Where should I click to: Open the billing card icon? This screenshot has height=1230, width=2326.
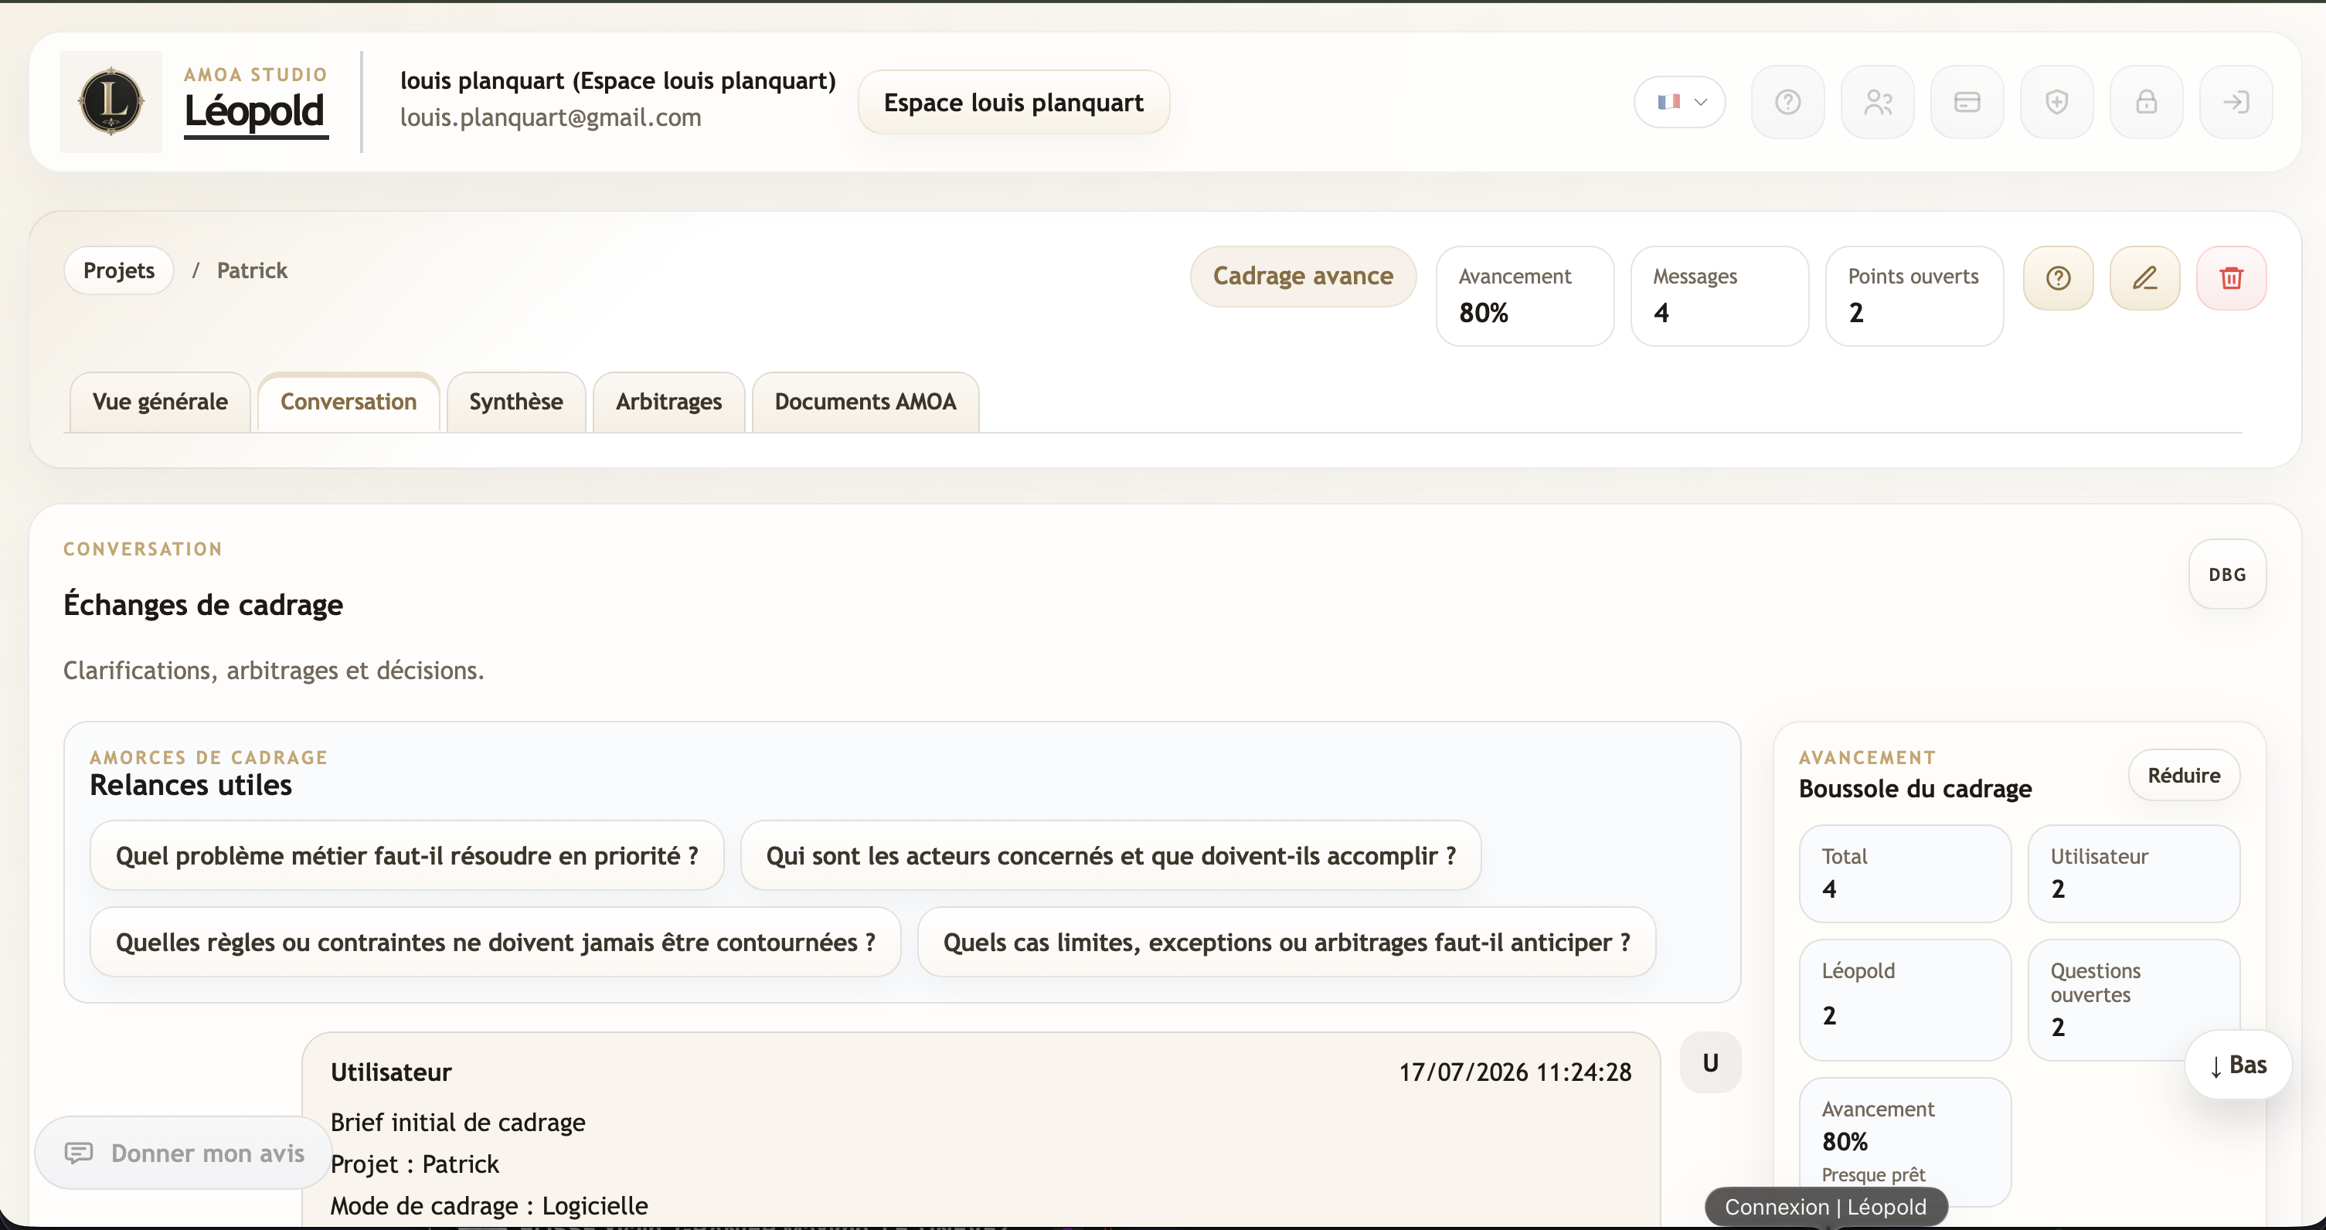1967,102
